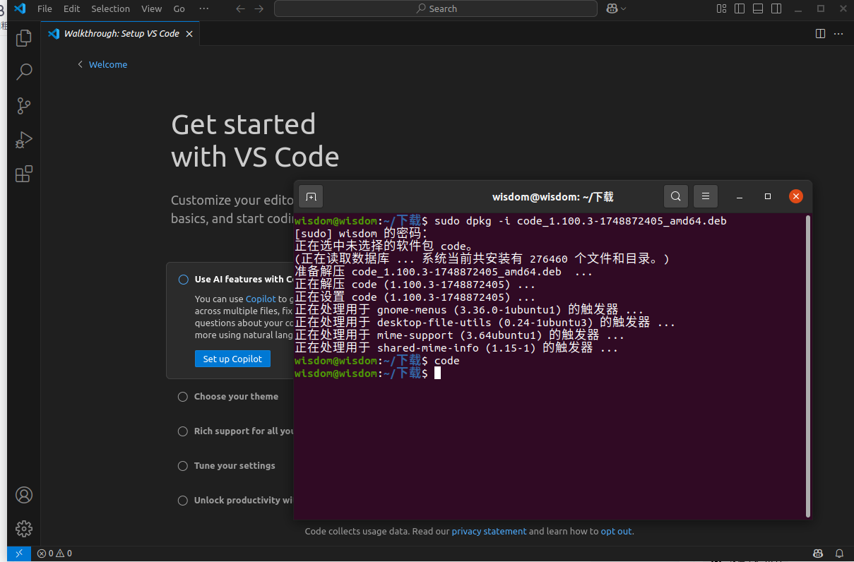Click the terminal search icon
The image size is (854, 562).
coord(676,196)
